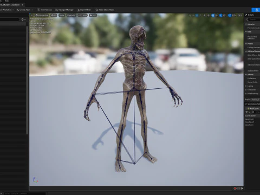This screenshot has height=195, width=260.
Task: Click the Add Curve button
Action: pos(253,108)
